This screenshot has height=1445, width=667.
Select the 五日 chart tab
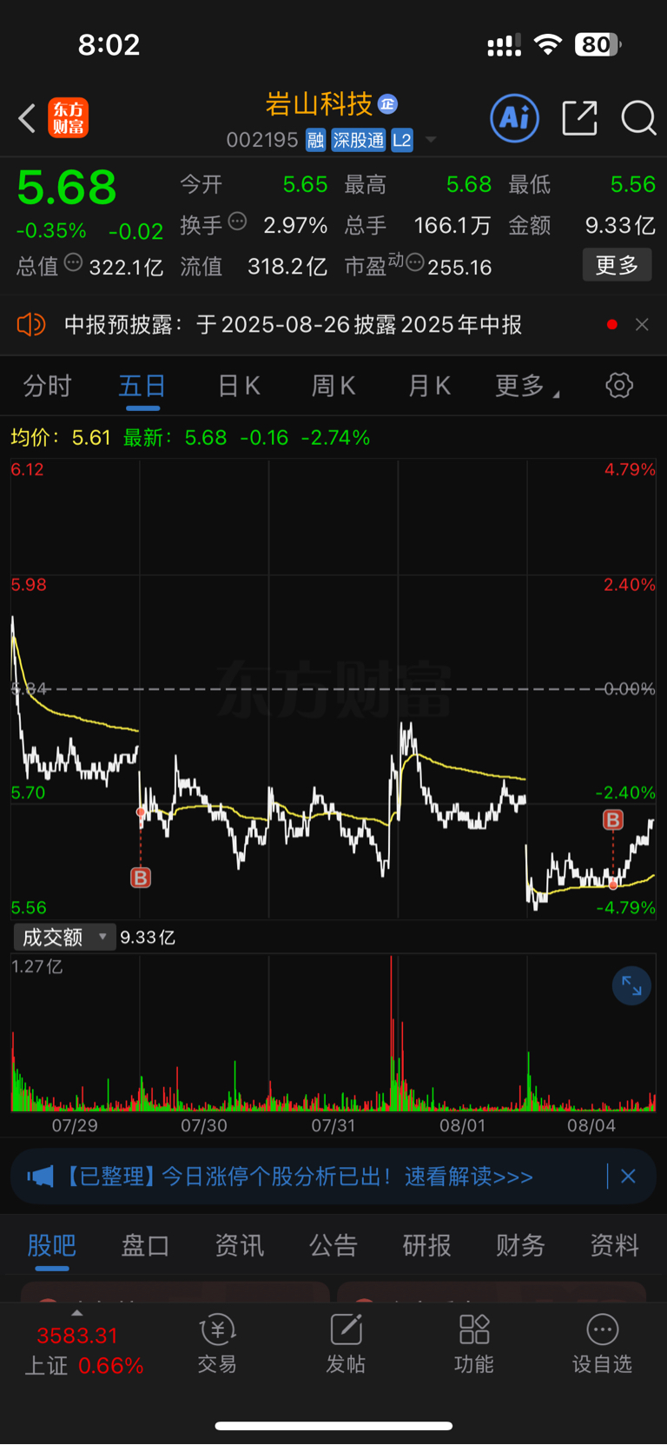pyautogui.click(x=142, y=386)
